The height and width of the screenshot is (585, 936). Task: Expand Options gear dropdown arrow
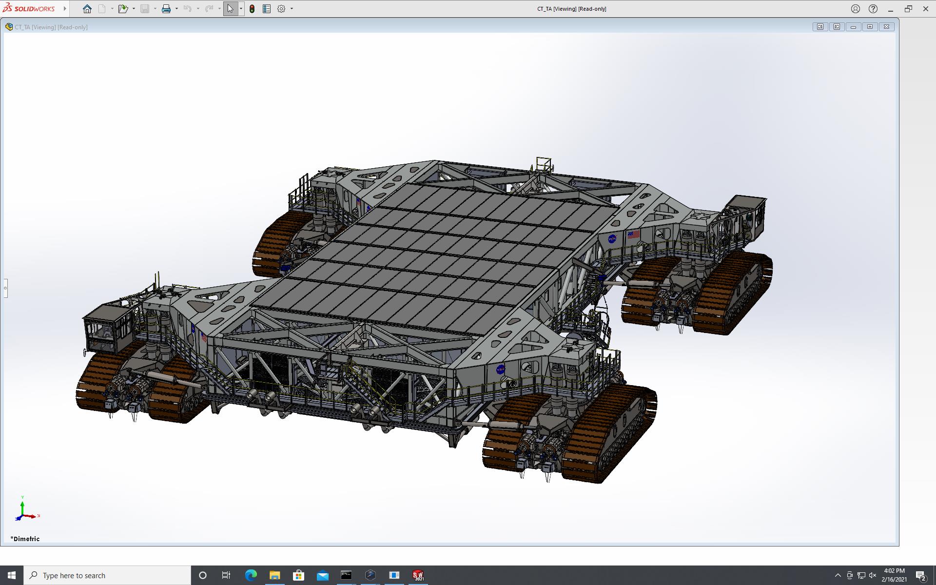point(292,9)
